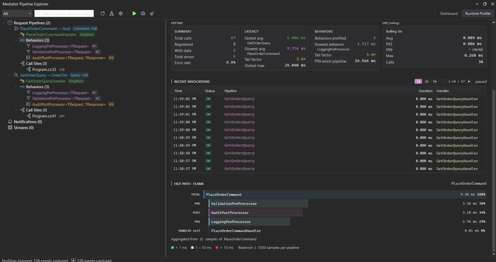Viewport: 496px width, 262px height.
Task: Switch to the Dashboard tab
Action: click(x=449, y=13)
